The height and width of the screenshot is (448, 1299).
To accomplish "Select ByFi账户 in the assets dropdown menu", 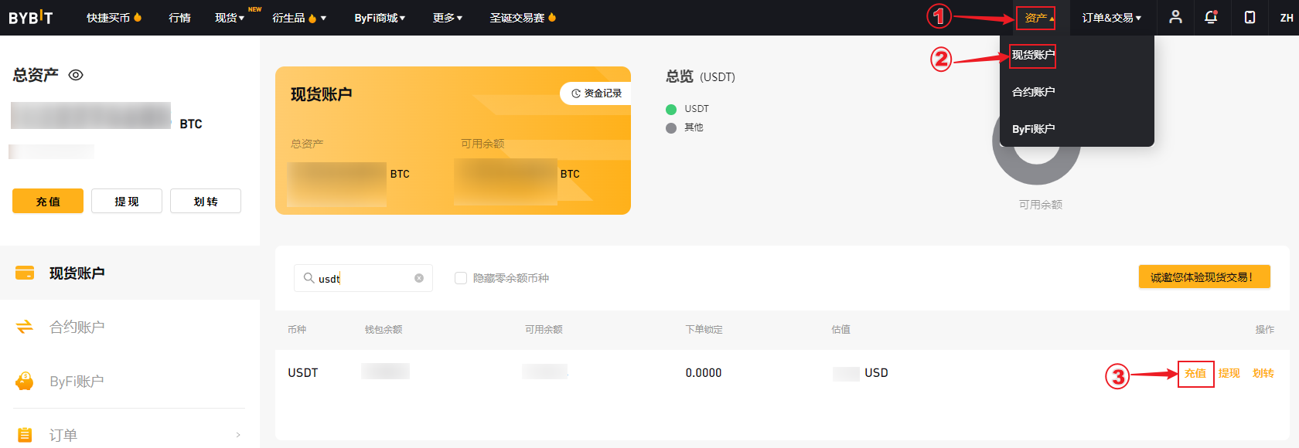I will 1033,129.
